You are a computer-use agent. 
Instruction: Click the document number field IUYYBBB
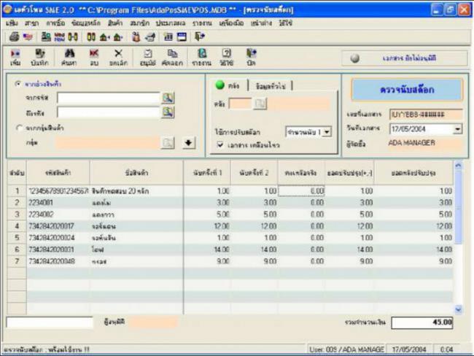point(426,115)
